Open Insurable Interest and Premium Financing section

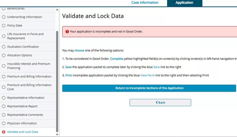pyautogui.click(x=29, y=66)
